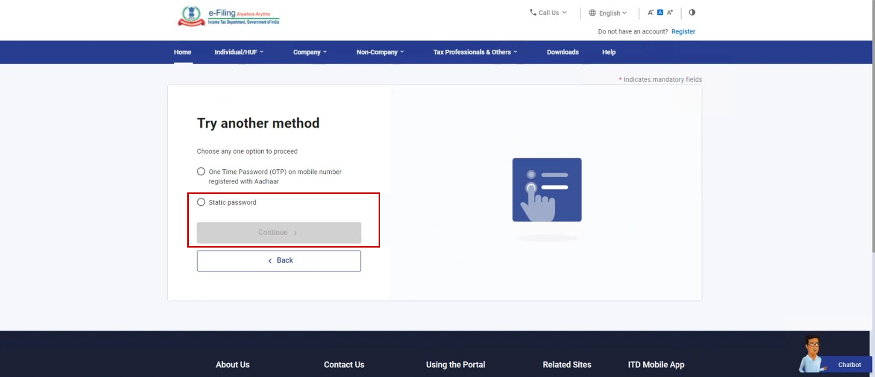Expand the Call Us dropdown
The image size is (875, 377).
click(x=548, y=13)
